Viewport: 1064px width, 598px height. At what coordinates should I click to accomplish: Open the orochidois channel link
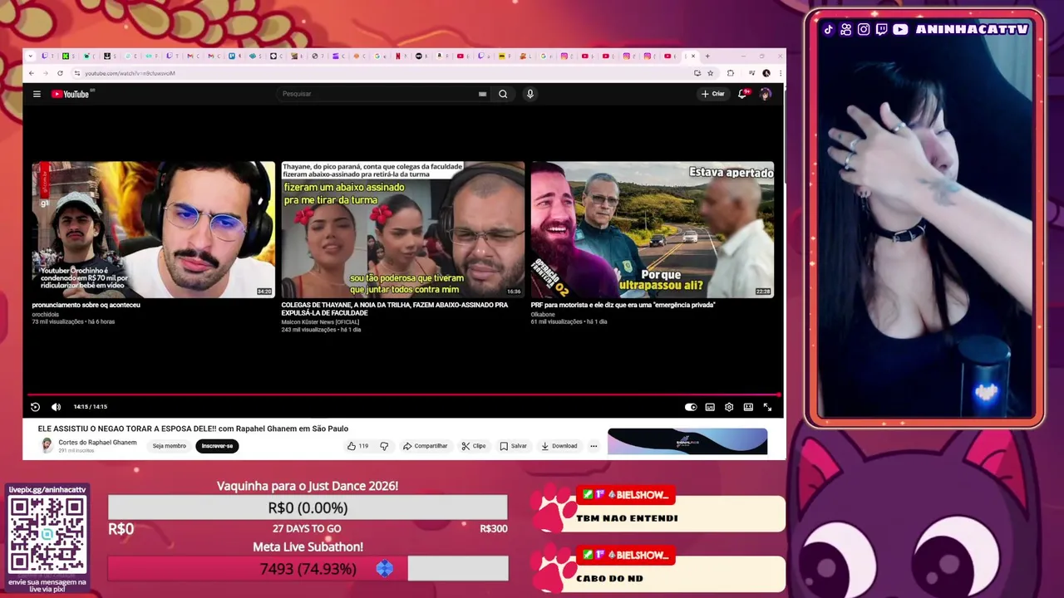[x=45, y=314]
